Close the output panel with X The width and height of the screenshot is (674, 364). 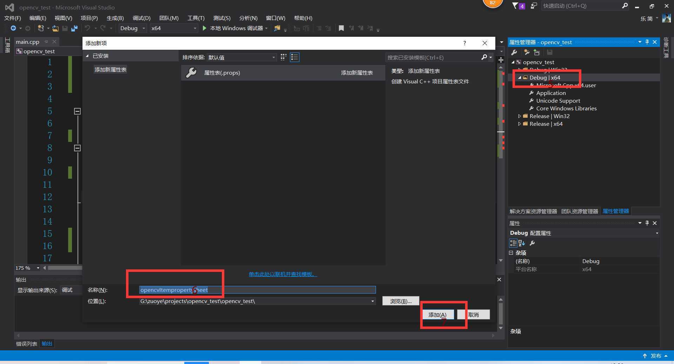pos(499,280)
